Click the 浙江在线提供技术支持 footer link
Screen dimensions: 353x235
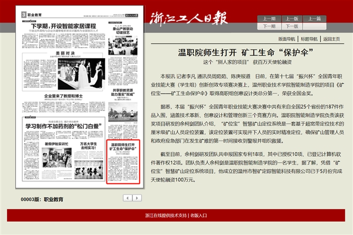165,215
